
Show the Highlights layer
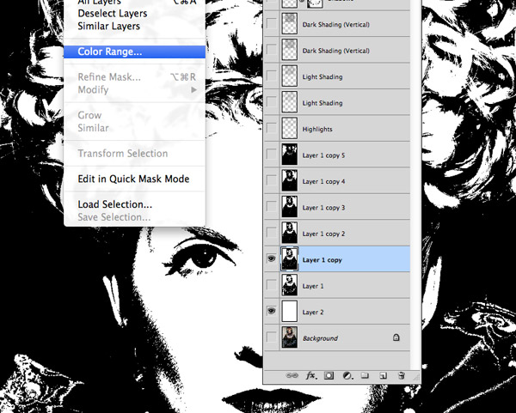(x=271, y=128)
